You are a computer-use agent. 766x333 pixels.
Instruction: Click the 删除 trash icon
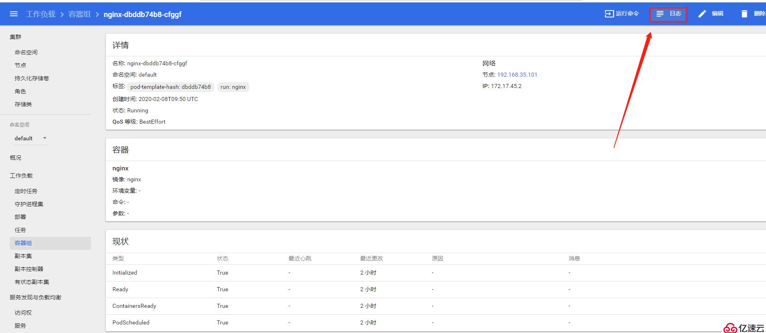[x=744, y=14]
